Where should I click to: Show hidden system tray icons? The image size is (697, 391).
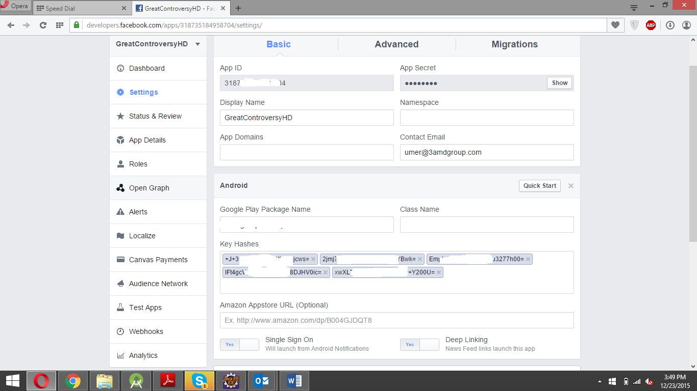600,381
